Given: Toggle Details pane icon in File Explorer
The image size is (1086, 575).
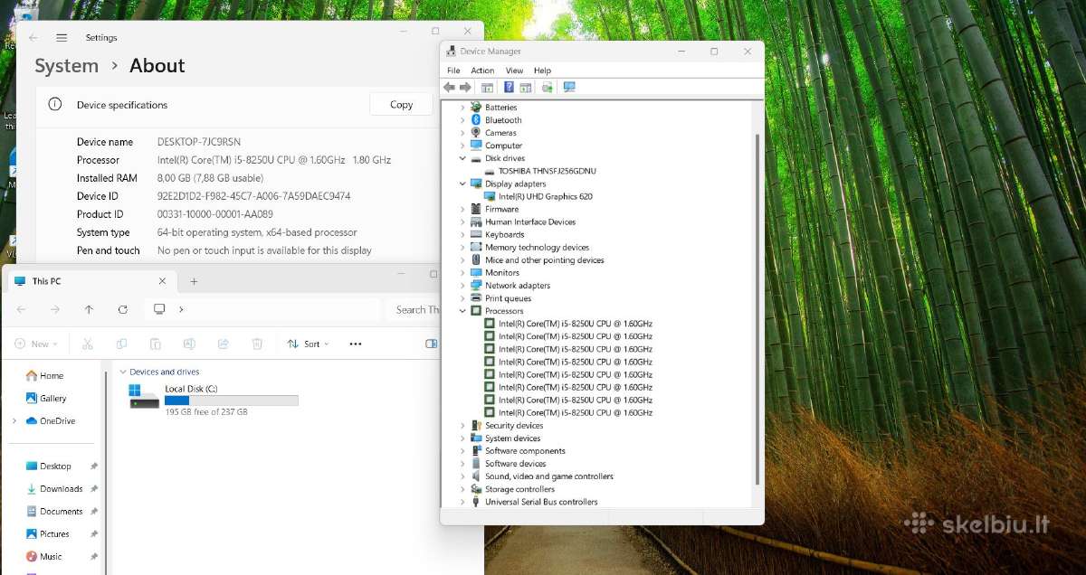Looking at the screenshot, I should pyautogui.click(x=432, y=344).
